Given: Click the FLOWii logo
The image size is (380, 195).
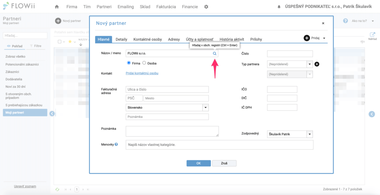Looking at the screenshot, I should click(x=19, y=6).
